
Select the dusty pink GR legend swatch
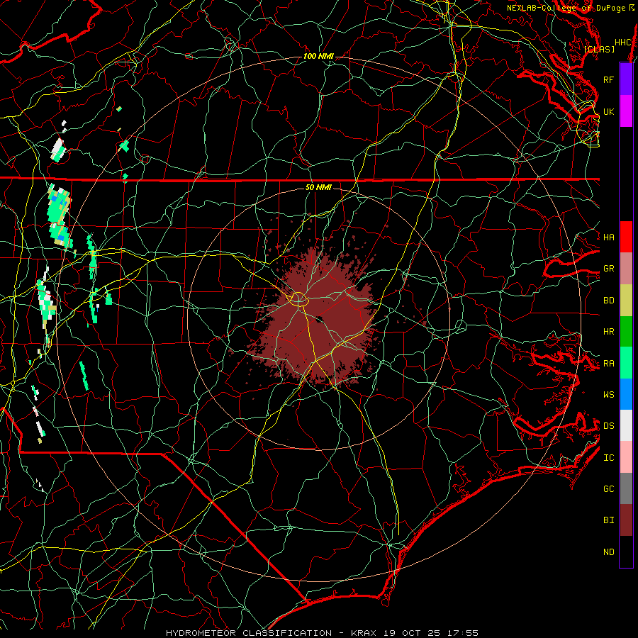pyautogui.click(x=626, y=269)
